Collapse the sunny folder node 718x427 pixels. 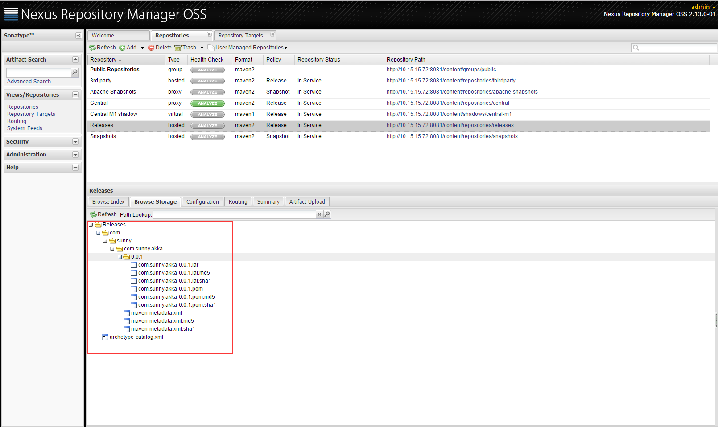coord(105,241)
